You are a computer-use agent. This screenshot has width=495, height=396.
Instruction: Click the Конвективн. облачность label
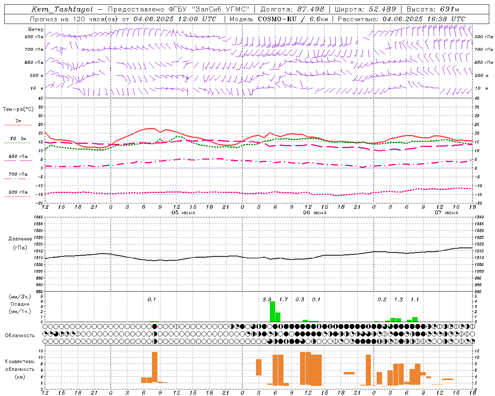coord(20,365)
